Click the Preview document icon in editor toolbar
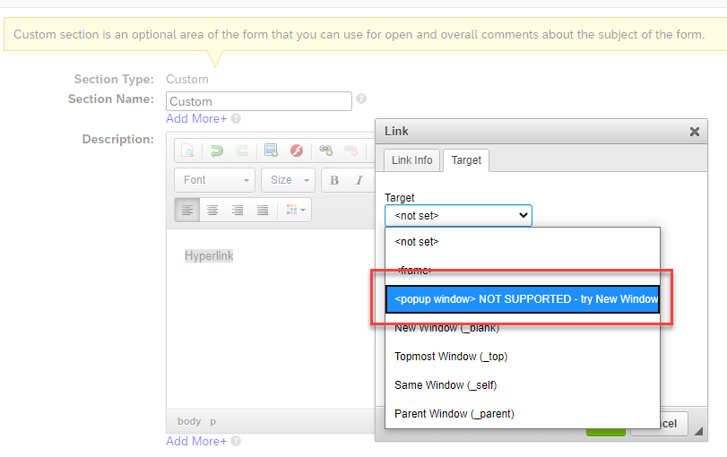This screenshot has width=727, height=457. tap(187, 151)
